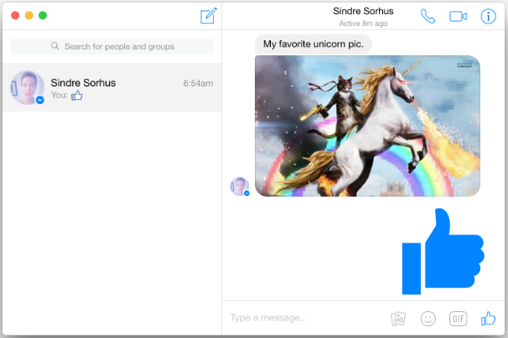This screenshot has height=338, width=508.
Task: Send a thumbs-up like from message bar
Action: (x=488, y=318)
